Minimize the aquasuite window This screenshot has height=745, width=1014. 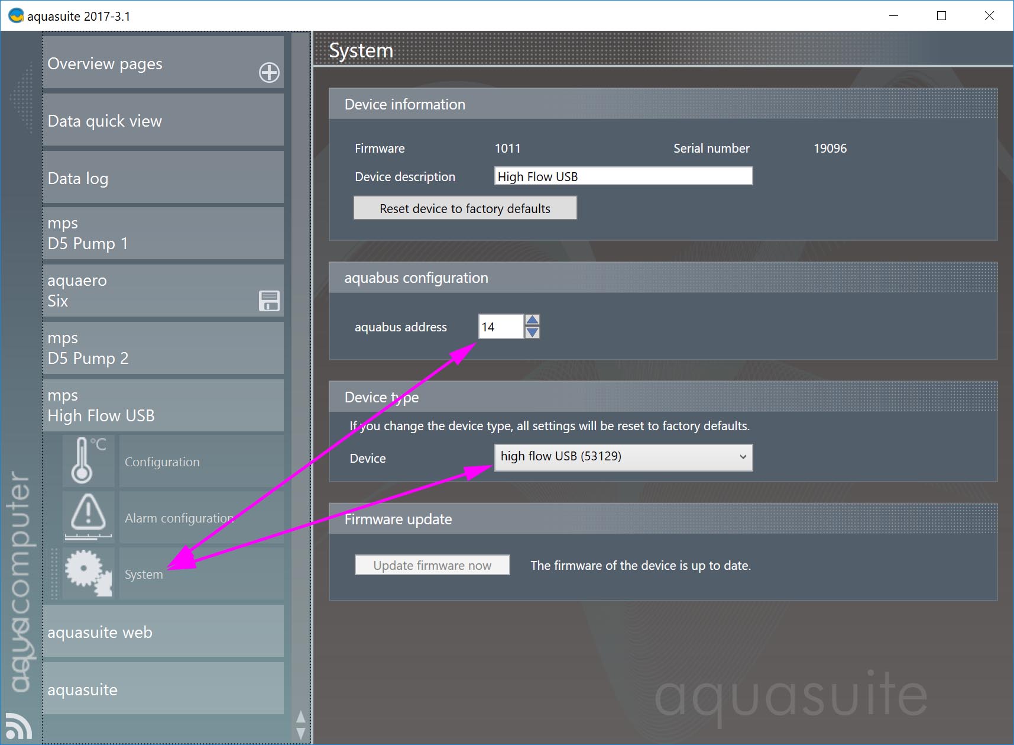(x=893, y=16)
